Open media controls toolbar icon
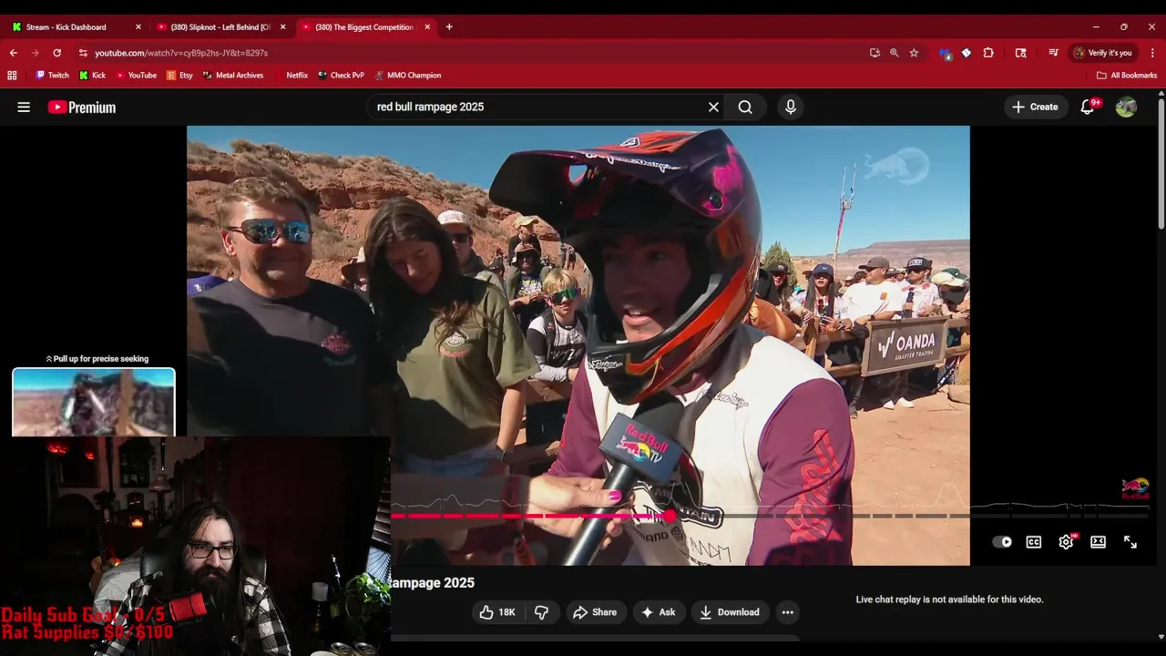The height and width of the screenshot is (656, 1166). tap(1053, 53)
